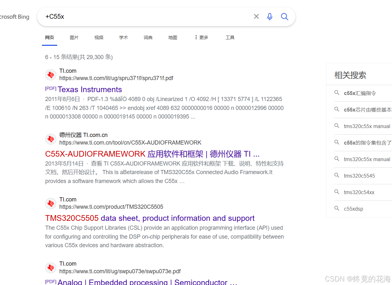Open the 词典 tab
This screenshot has height=285, width=392.
point(148,37)
